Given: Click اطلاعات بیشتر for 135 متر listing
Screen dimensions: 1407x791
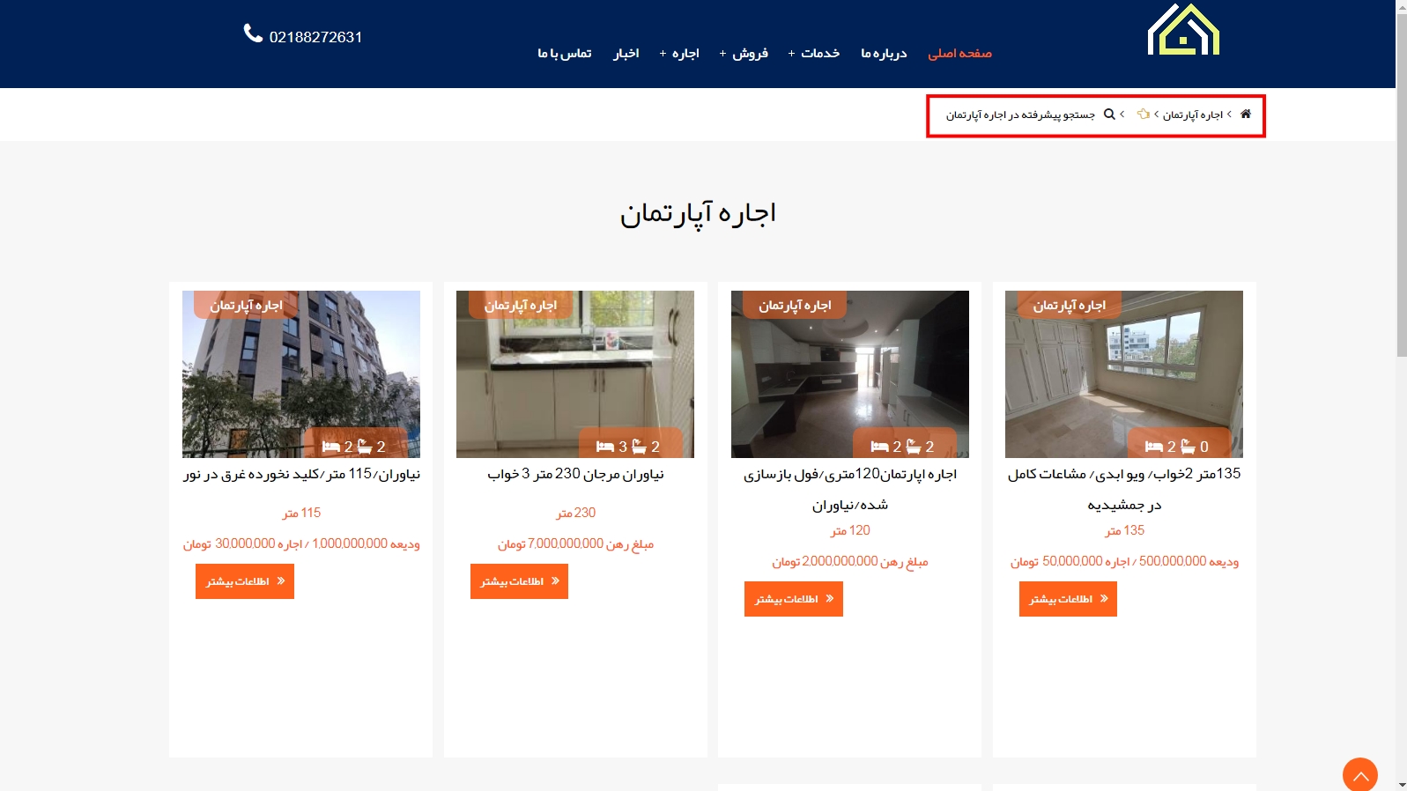Looking at the screenshot, I should tap(1068, 599).
